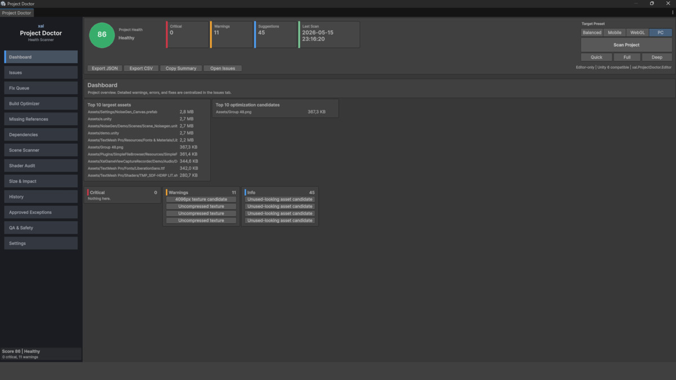The width and height of the screenshot is (676, 380).
Task: Select Assets/Settings/NoiseGen_Canvas.prefab in the largest assets list
Action: 148,112
